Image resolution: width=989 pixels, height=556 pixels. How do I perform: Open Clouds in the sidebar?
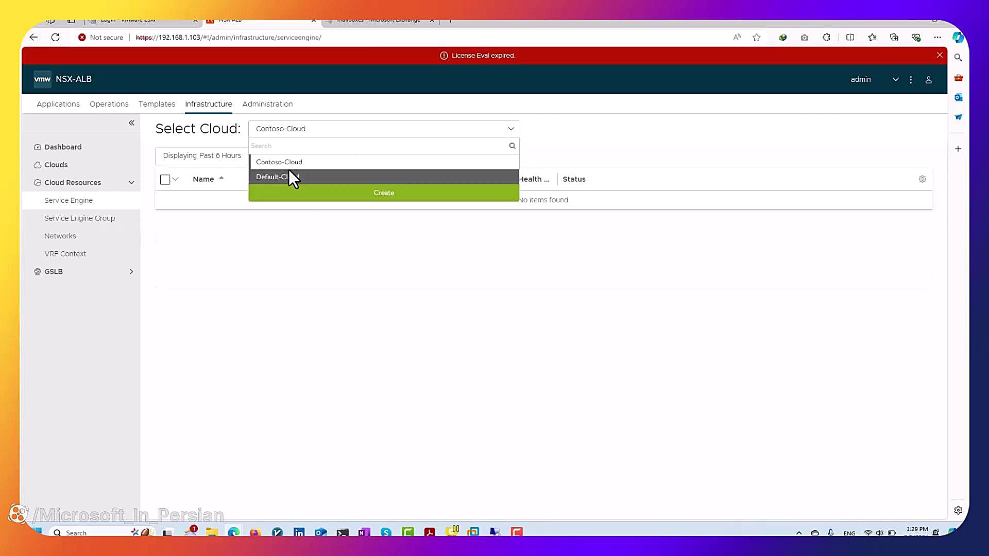(56, 165)
